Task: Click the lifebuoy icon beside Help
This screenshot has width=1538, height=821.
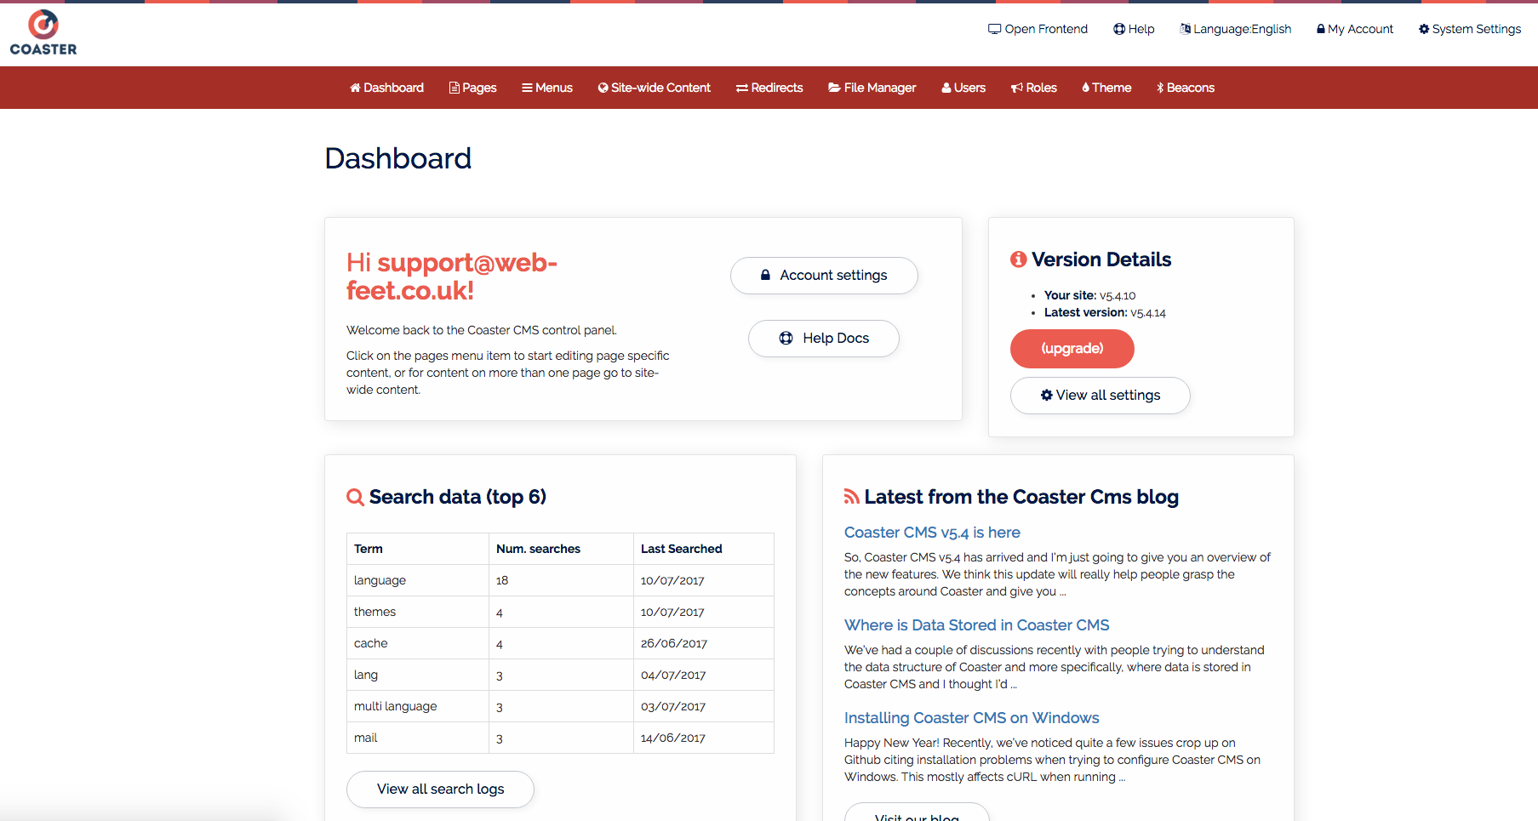Action: (1119, 29)
